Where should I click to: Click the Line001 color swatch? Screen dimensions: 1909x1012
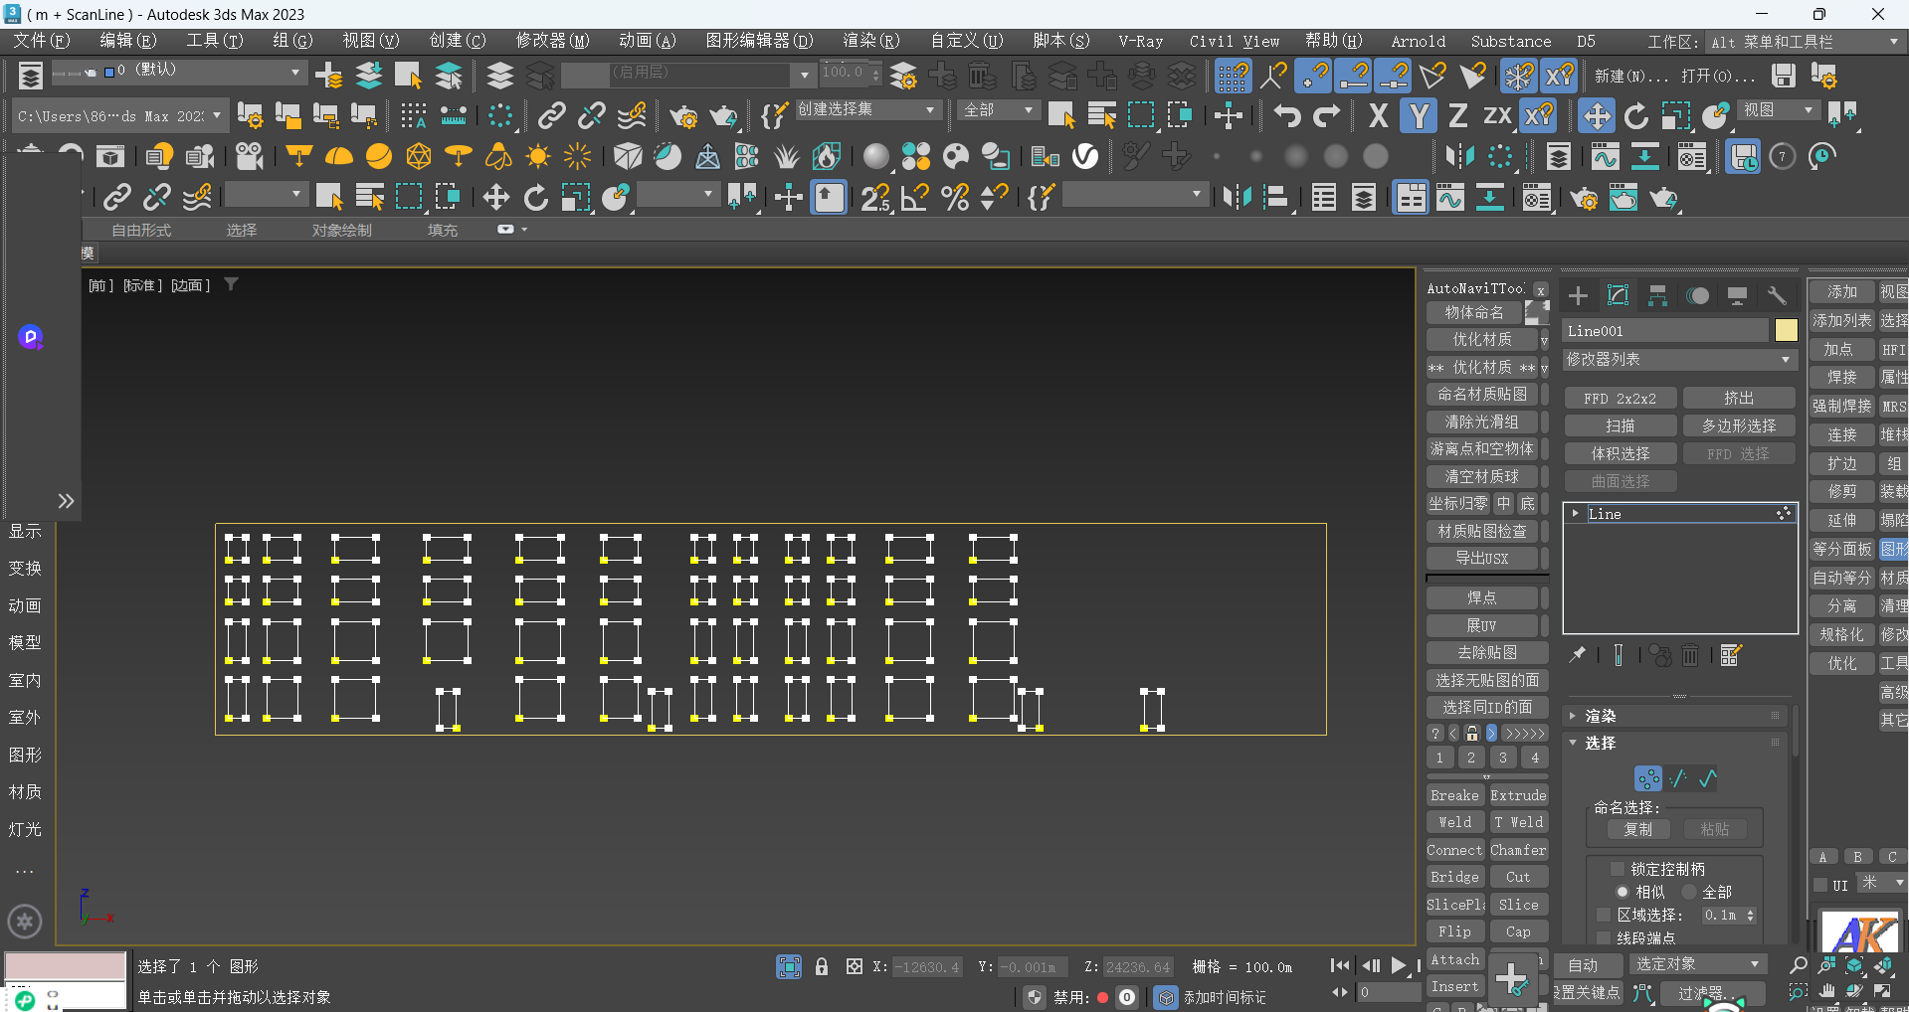tap(1786, 330)
